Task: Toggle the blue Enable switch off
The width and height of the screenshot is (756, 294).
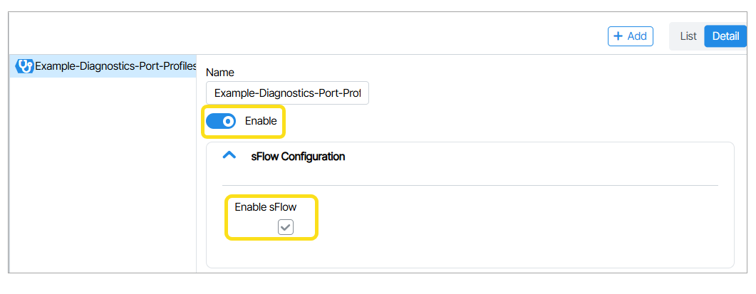Action: click(221, 121)
